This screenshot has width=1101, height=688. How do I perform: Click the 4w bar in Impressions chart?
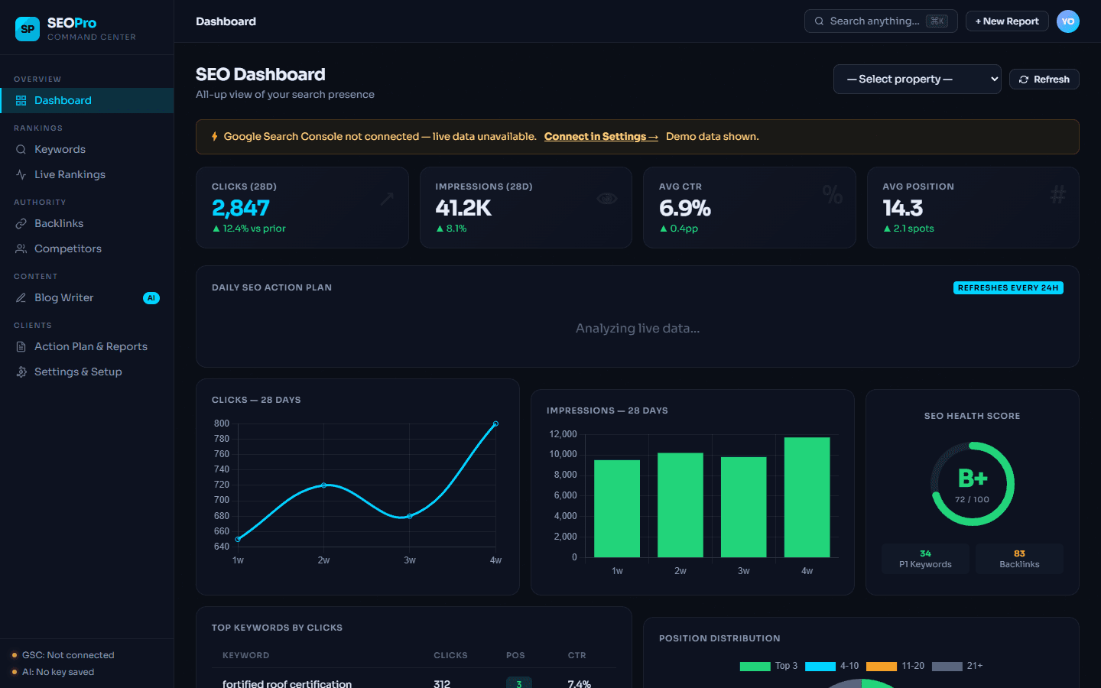click(x=807, y=498)
